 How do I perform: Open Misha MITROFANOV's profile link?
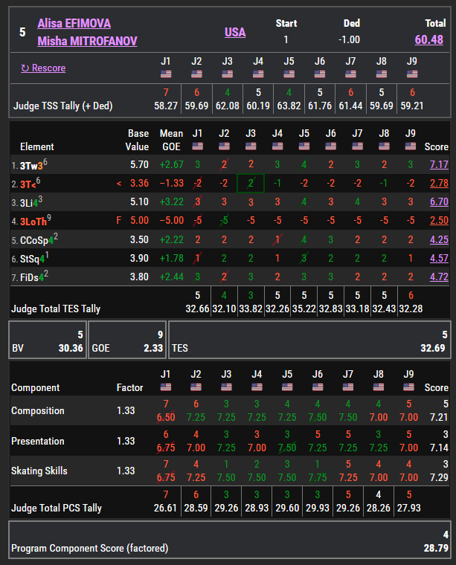click(x=87, y=41)
